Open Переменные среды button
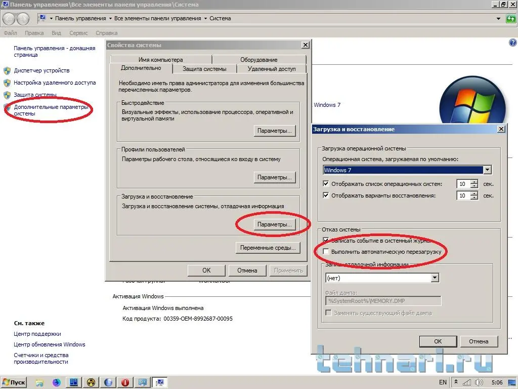 click(x=268, y=248)
